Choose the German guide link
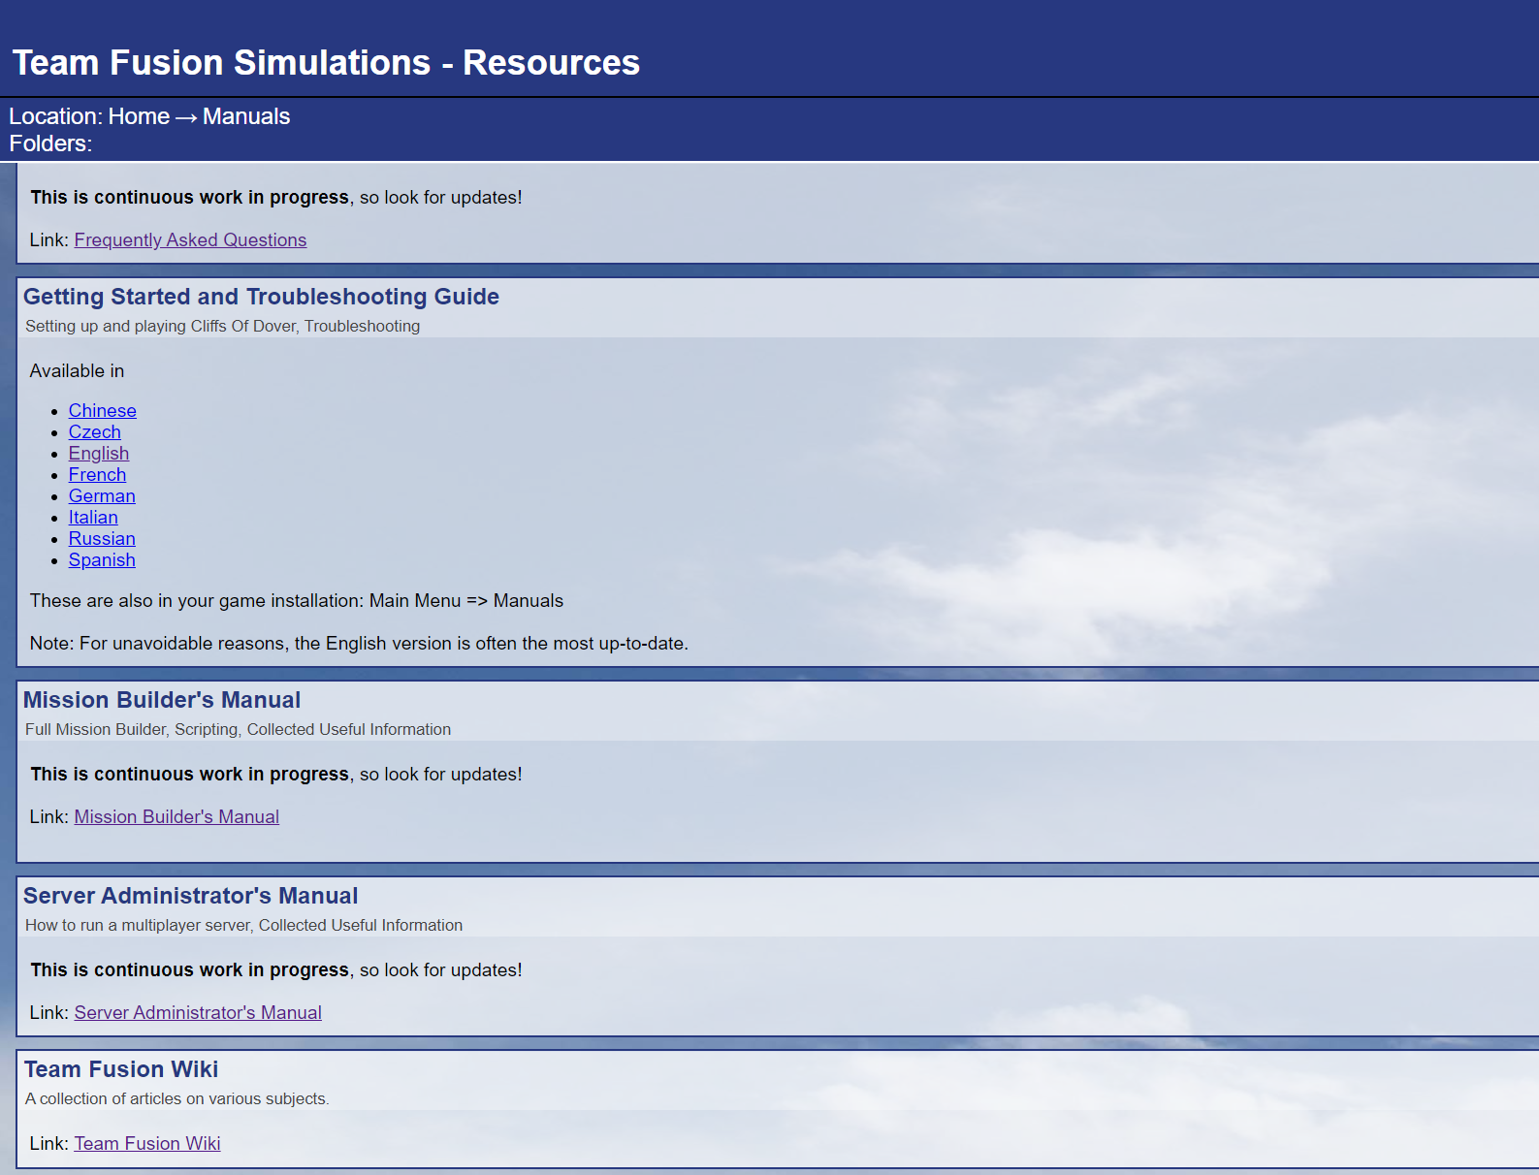This screenshot has width=1539, height=1175. coord(102,495)
